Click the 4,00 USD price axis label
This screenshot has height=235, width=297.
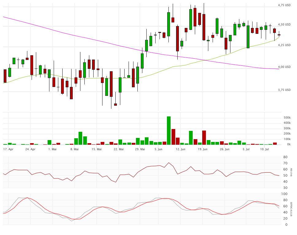point(284,67)
